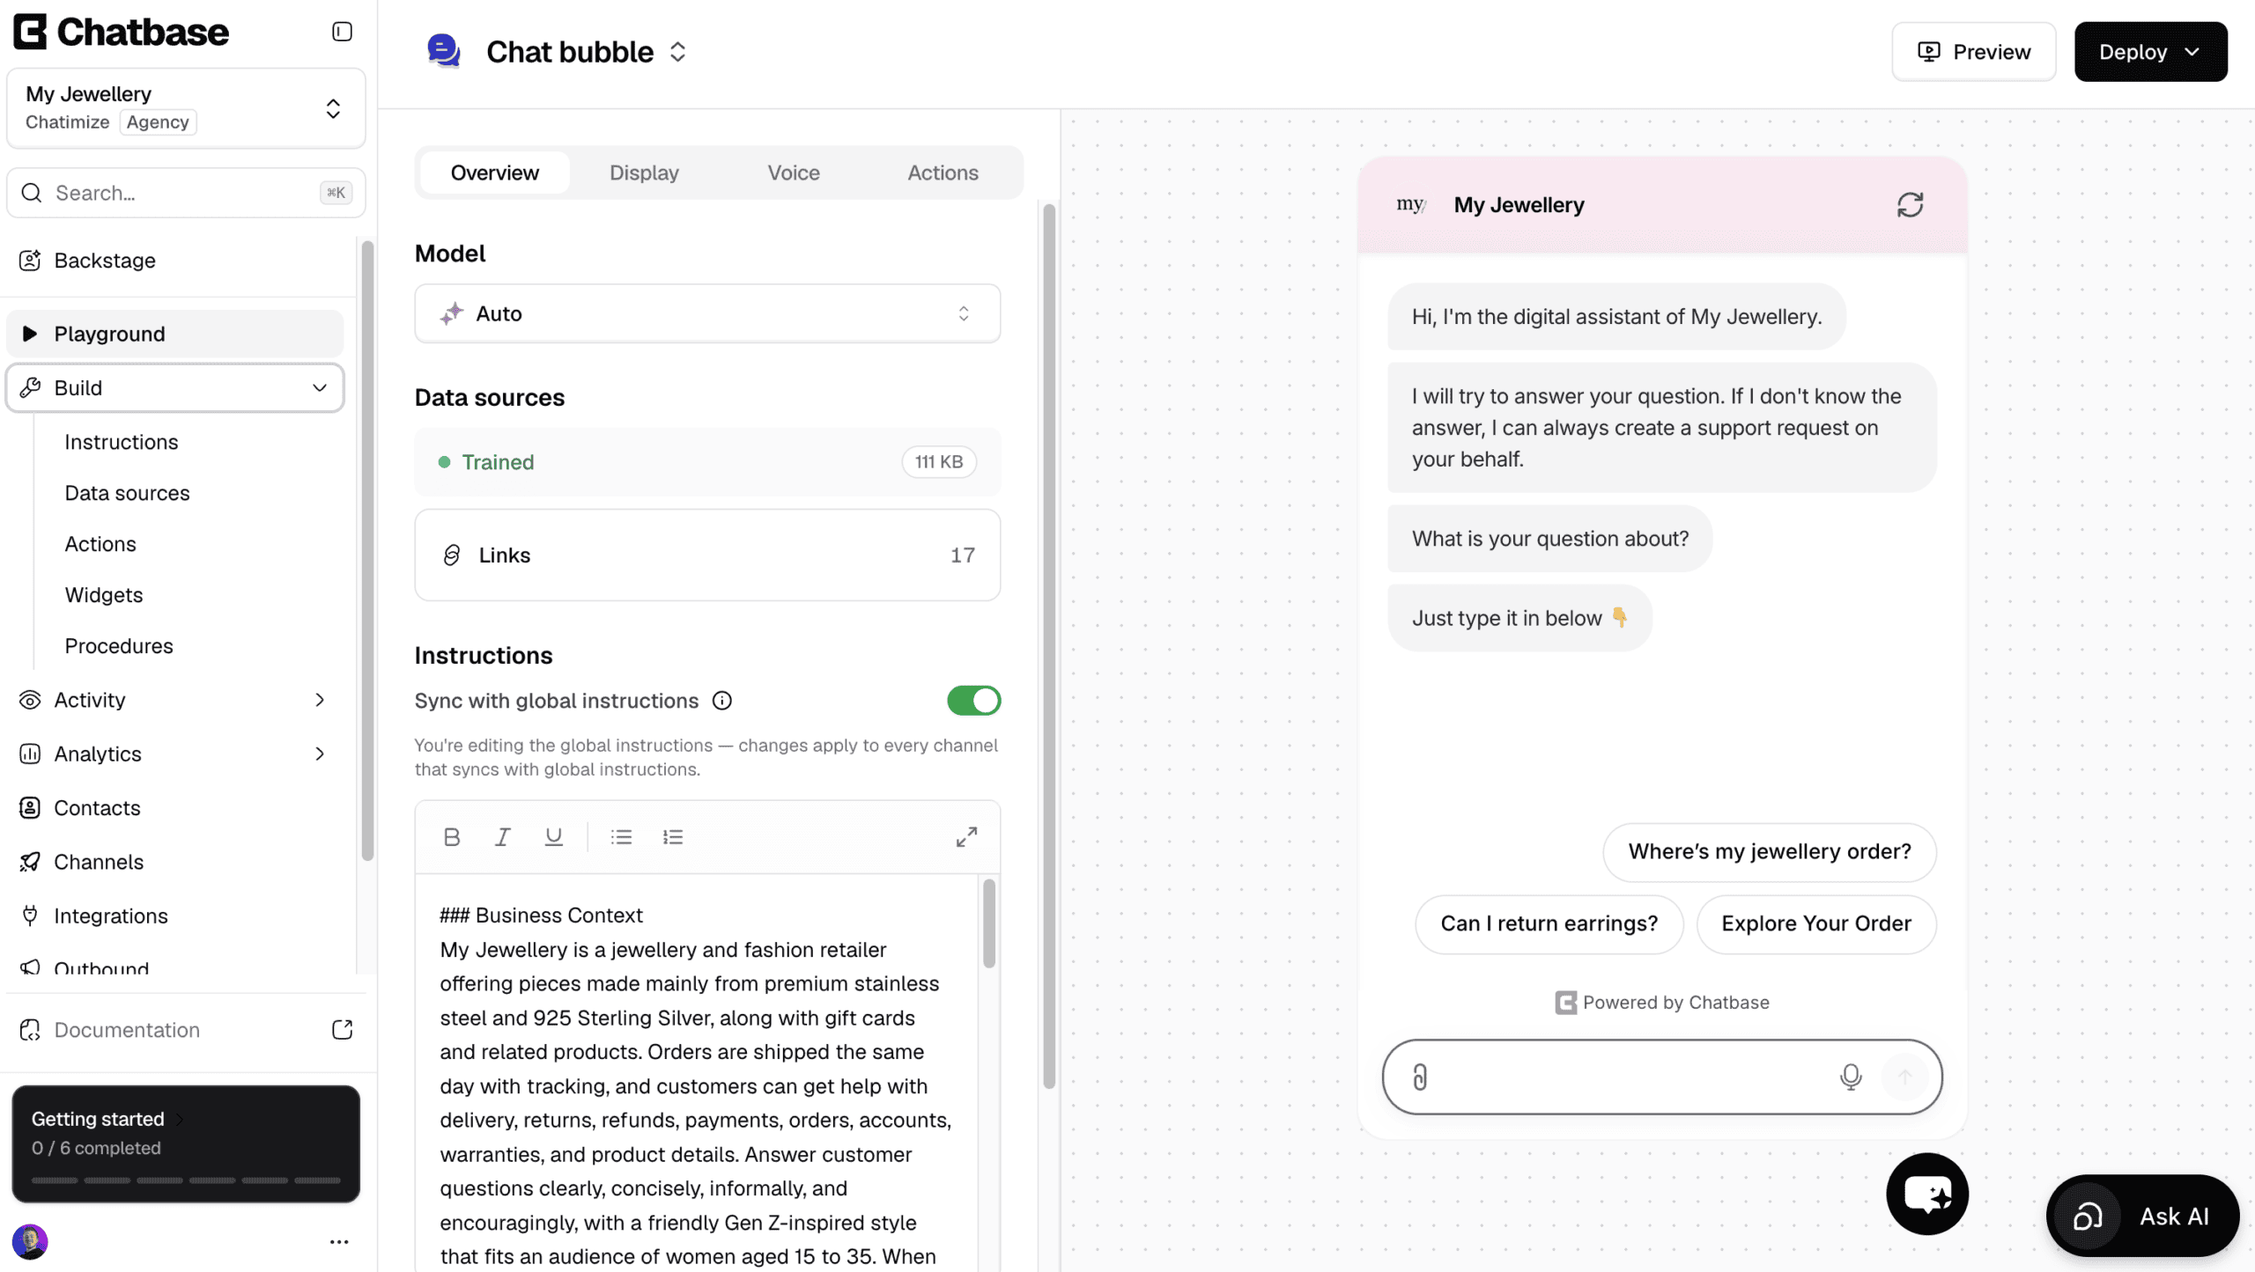Switch to the Overview tab

pyautogui.click(x=494, y=173)
